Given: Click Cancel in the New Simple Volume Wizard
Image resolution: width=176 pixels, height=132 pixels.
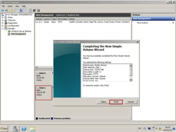Looking at the screenshot, I should point(131,102).
